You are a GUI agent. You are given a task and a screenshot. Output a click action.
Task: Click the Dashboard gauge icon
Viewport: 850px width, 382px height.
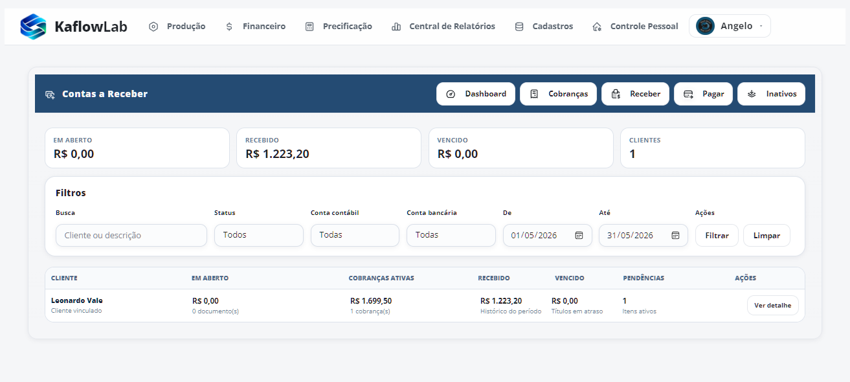pos(451,94)
